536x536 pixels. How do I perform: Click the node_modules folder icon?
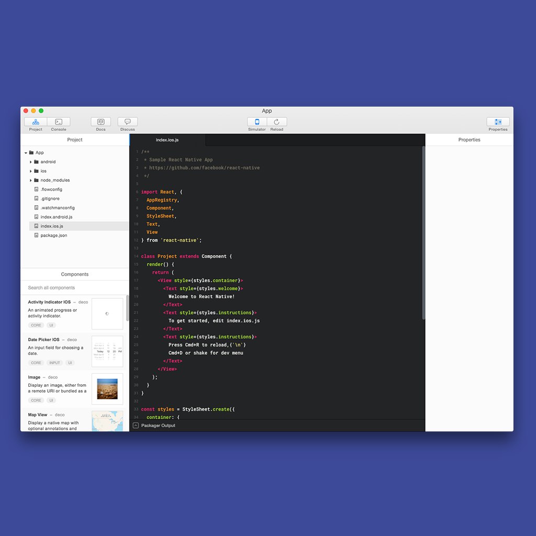(36, 180)
